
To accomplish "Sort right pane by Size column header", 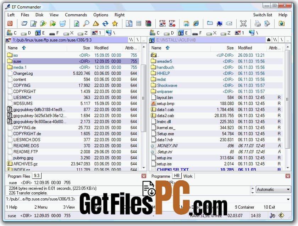I will [x=222, y=48].
